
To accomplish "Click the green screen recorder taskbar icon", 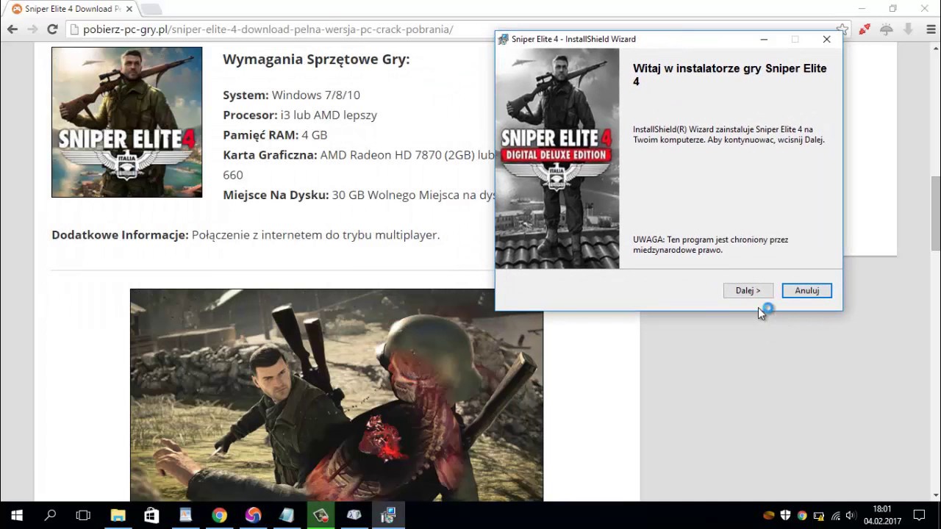I will click(x=321, y=515).
